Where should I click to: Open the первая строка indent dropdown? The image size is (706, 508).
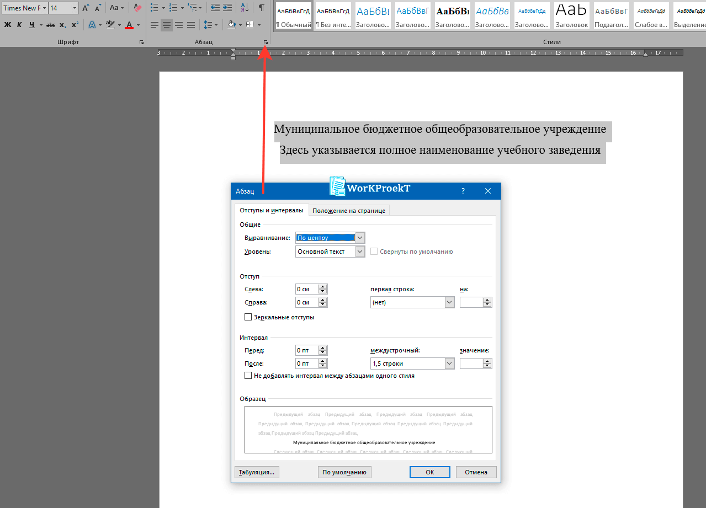click(449, 302)
